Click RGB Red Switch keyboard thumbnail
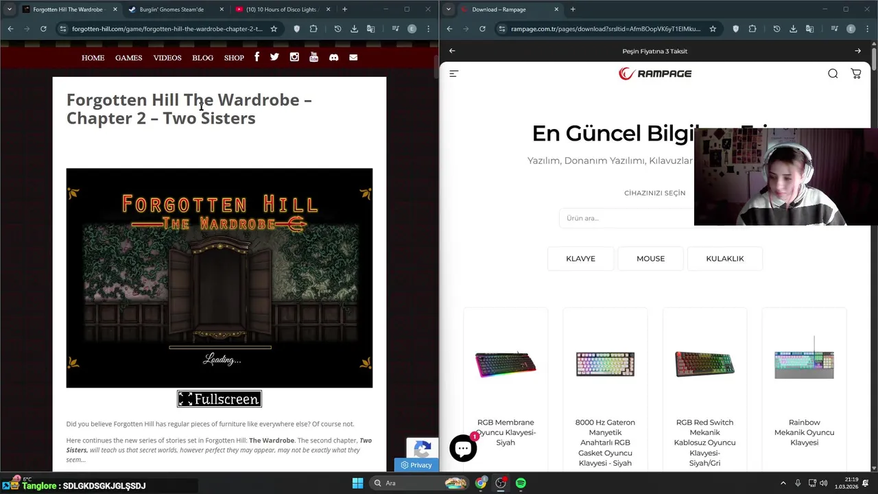Image resolution: width=878 pixels, height=494 pixels. coord(704,364)
